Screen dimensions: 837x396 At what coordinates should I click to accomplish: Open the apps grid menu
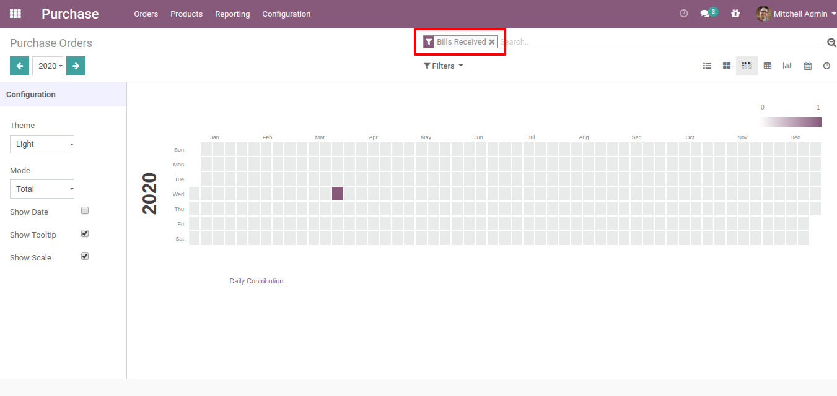[15, 14]
